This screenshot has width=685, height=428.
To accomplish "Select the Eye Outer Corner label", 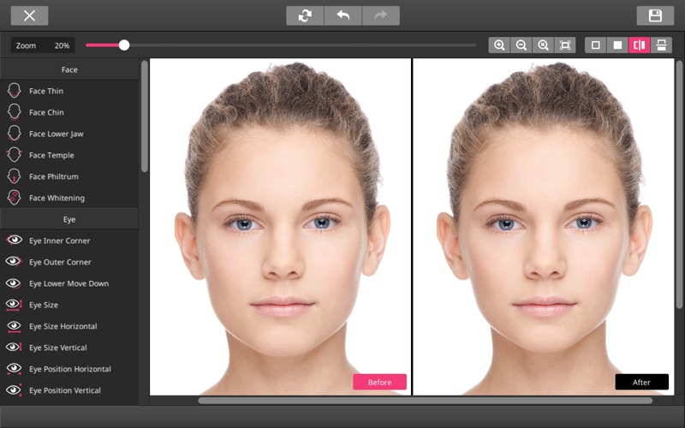I will click(x=60, y=262).
